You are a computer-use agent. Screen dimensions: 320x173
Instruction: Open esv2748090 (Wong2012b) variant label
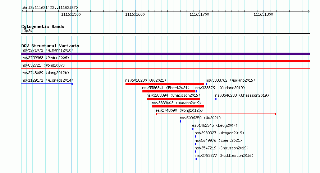179,110
